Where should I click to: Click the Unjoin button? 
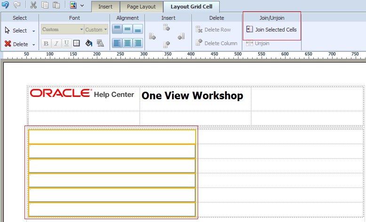[258, 43]
